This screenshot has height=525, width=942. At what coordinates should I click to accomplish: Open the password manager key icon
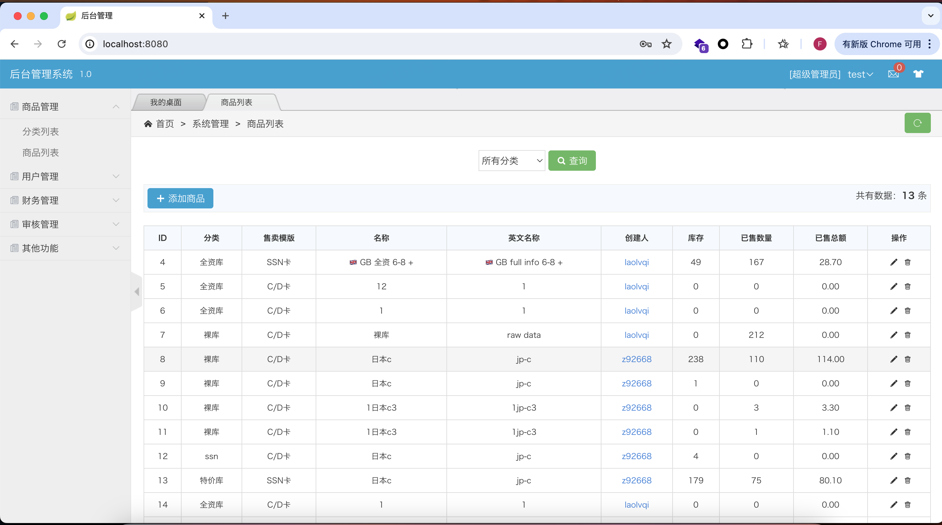[x=645, y=44]
